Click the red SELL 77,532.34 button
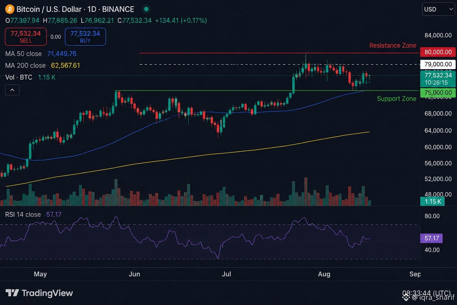This screenshot has height=305, width=457. (x=26, y=37)
